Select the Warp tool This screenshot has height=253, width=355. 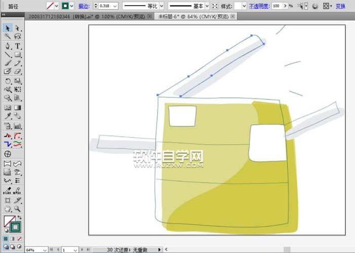pos(8,89)
